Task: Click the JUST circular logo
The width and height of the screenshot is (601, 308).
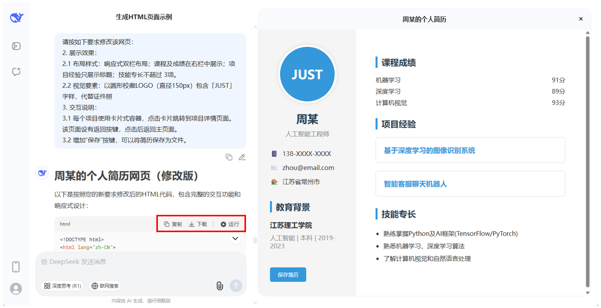Action: (x=307, y=74)
